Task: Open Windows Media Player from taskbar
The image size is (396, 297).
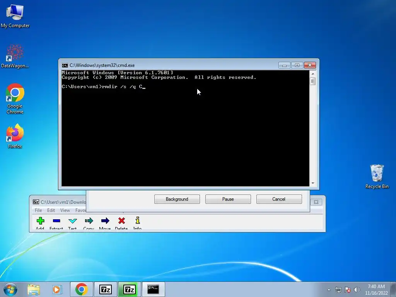Action: 57,289
